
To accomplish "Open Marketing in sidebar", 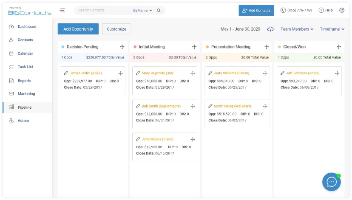I will click(27, 93).
